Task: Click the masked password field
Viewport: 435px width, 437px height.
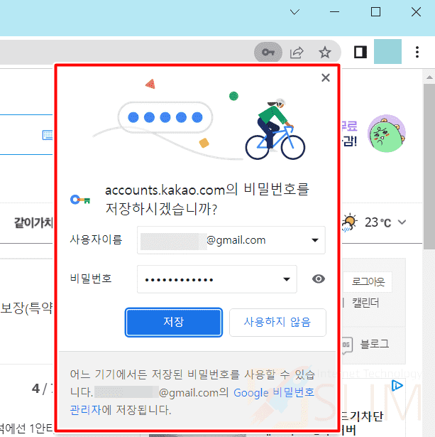Action: (x=217, y=279)
